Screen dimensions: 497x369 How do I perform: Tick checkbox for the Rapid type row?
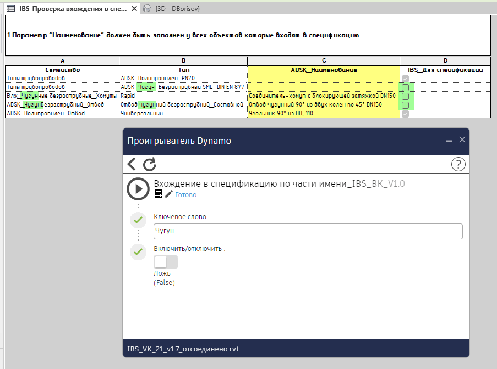point(406,96)
